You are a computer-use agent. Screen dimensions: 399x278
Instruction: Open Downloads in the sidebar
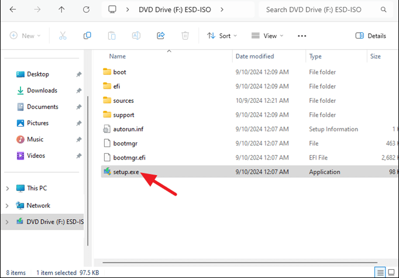pyautogui.click(x=42, y=91)
